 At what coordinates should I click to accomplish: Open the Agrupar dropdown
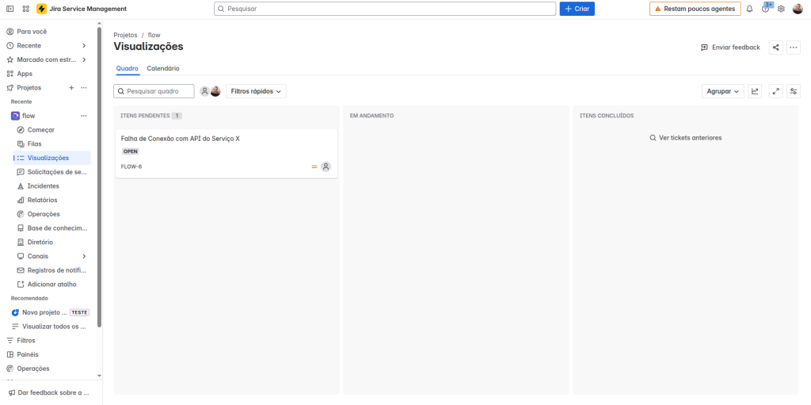coord(722,91)
